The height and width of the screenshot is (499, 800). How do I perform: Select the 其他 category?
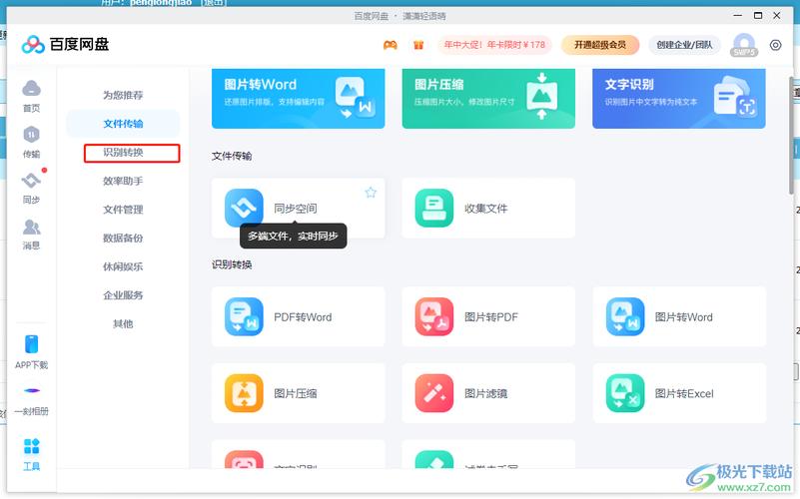(x=123, y=323)
